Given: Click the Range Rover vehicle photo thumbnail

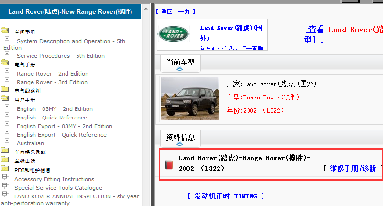Looking at the screenshot, I should pos(189,99).
